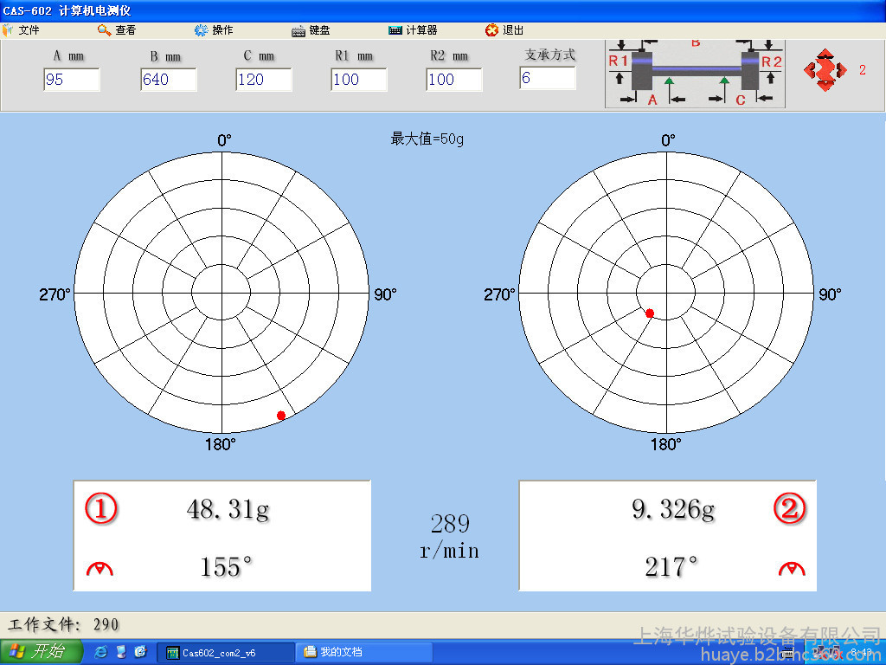Select the B mm field showing 640

pos(168,80)
